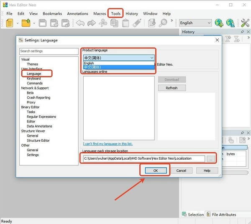Click the Find magnifier icon
This screenshot has width=251, height=224.
pyautogui.click(x=163, y=23)
